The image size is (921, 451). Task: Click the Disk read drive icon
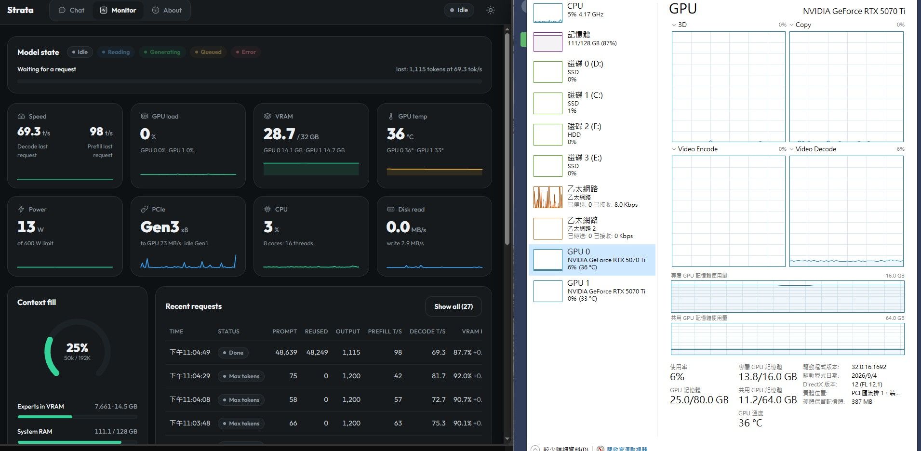pos(391,210)
